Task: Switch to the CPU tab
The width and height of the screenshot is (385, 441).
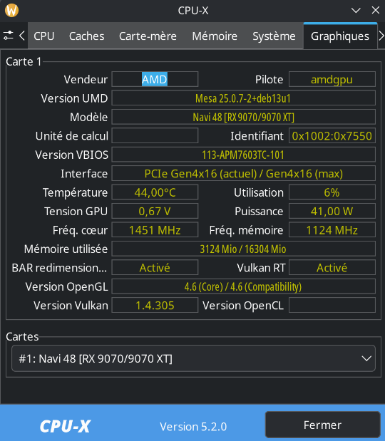Action: (44, 36)
